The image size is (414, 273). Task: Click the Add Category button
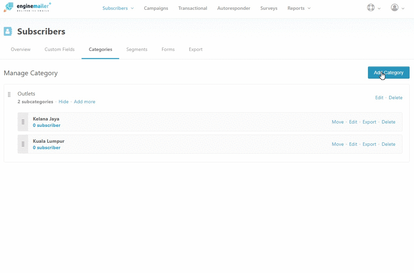coord(388,73)
